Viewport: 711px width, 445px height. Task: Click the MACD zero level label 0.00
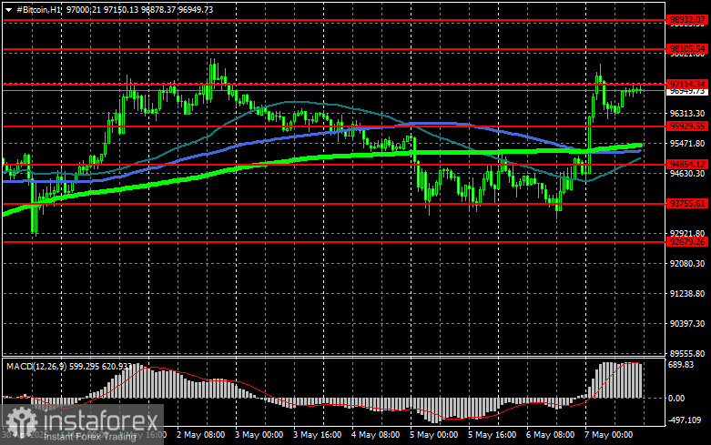[x=676, y=399]
